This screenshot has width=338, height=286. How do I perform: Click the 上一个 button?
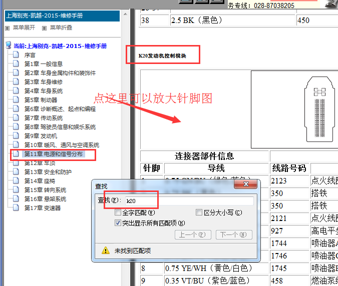tap(193, 234)
